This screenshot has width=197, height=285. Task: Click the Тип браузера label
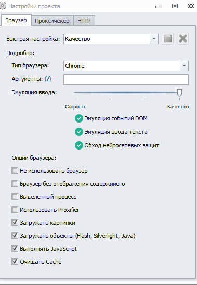[x=30, y=65]
